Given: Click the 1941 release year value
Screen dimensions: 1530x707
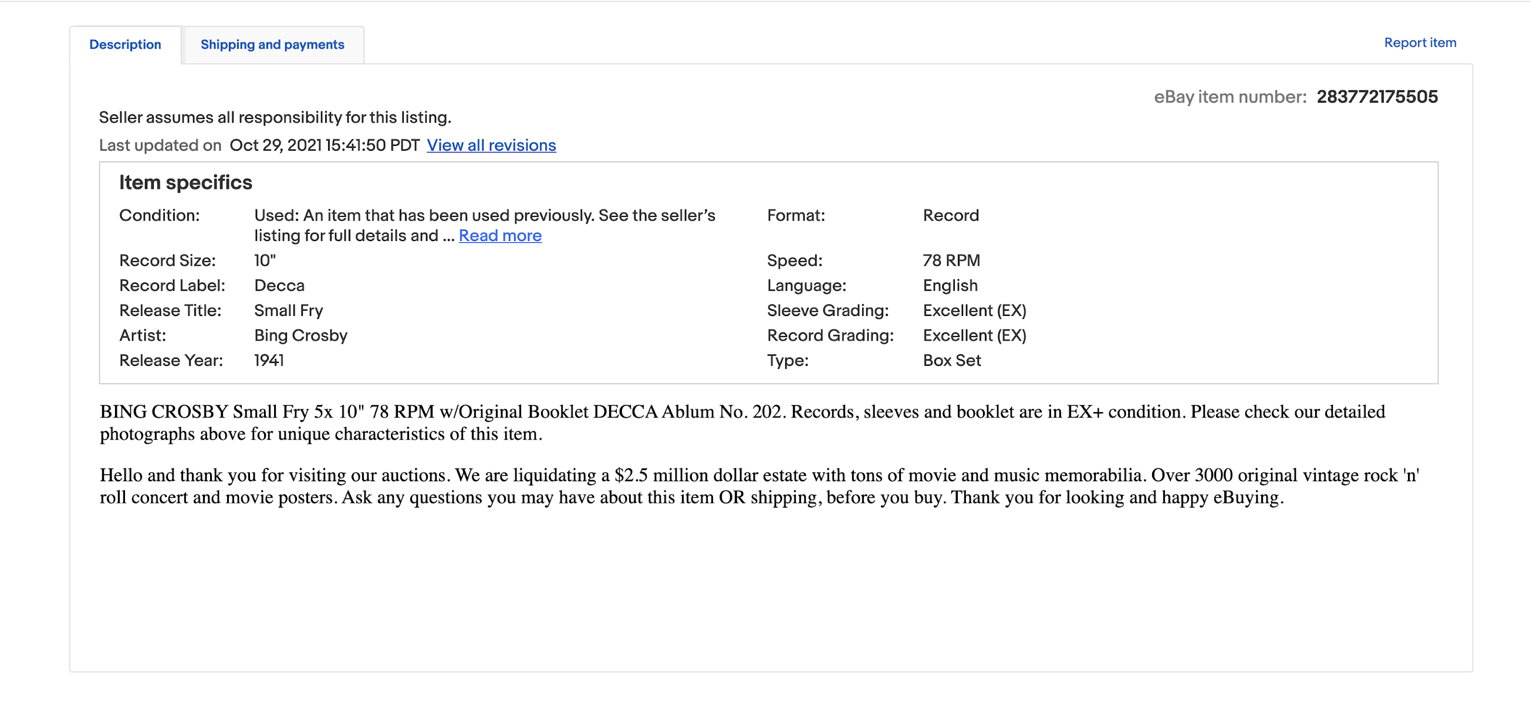Looking at the screenshot, I should pyautogui.click(x=268, y=360).
